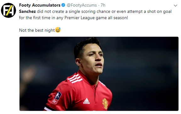This screenshot has height=114, width=181.
Task: Click the adidas logo on shirt
Action: pyautogui.click(x=86, y=101)
